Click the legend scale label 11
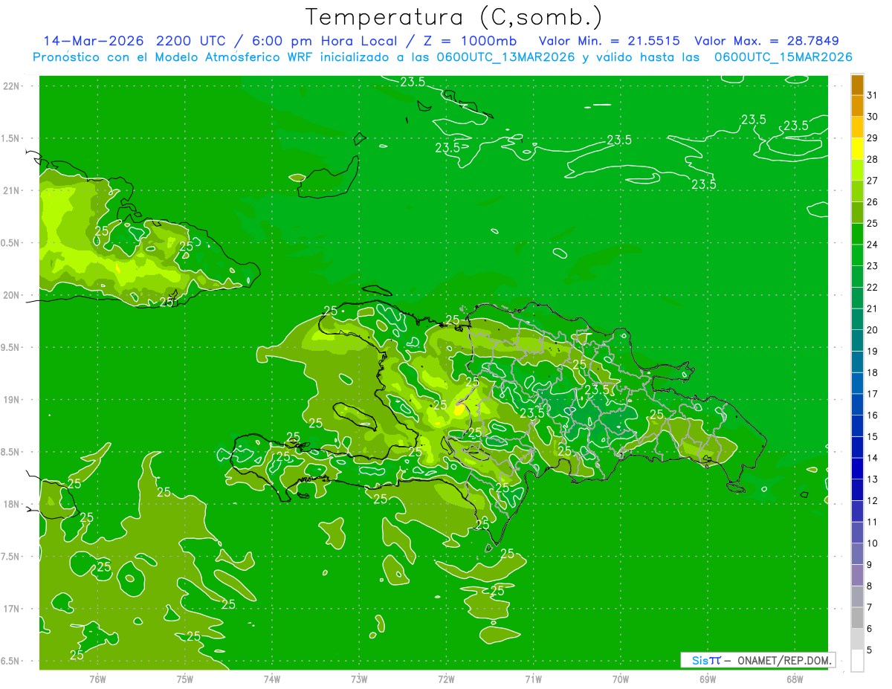The width and height of the screenshot is (892, 689). click(873, 523)
